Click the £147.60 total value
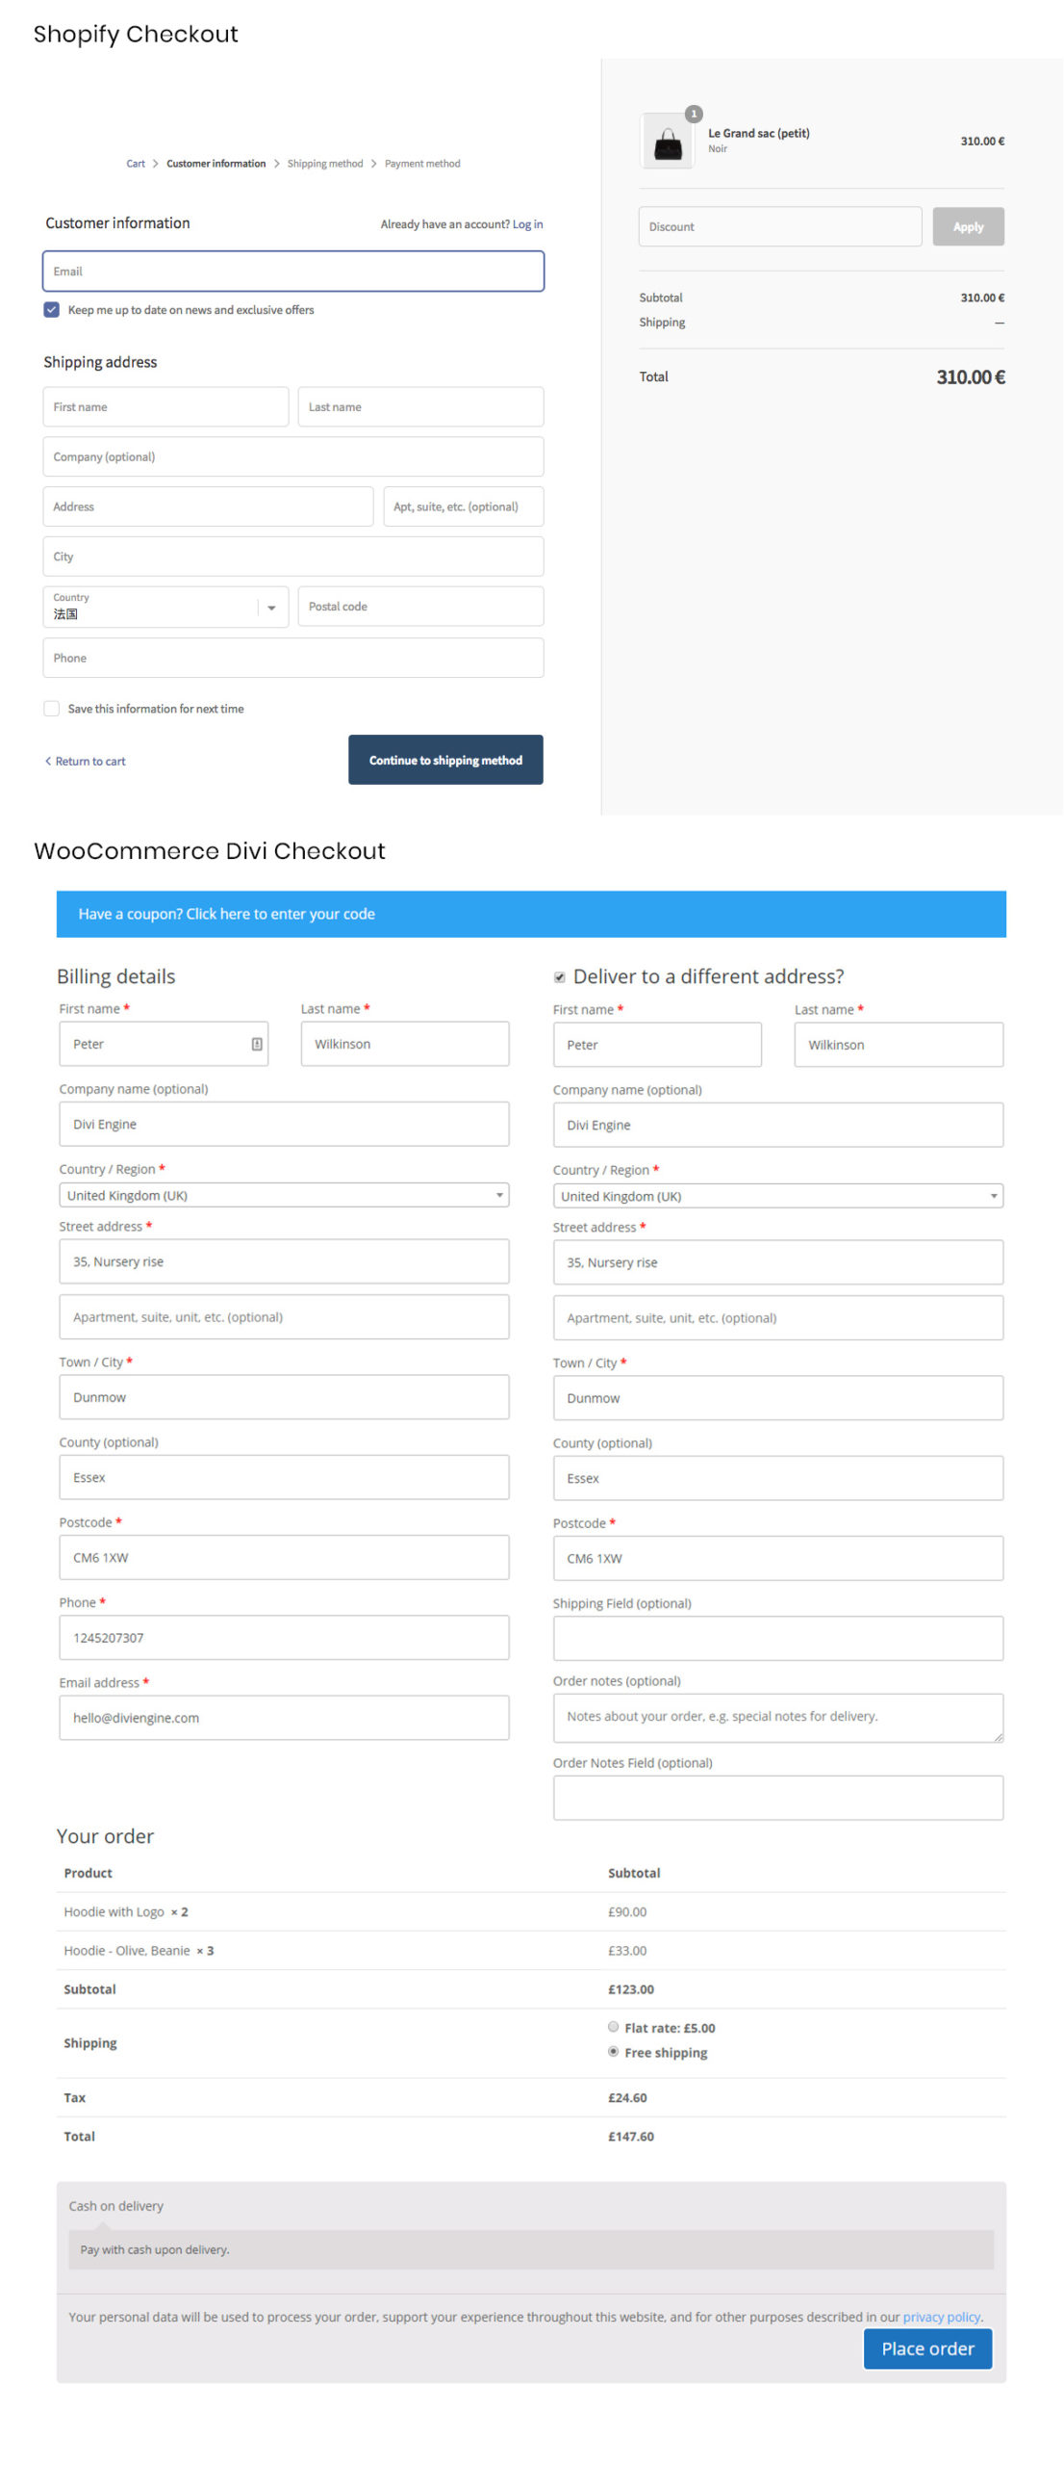 [x=630, y=2136]
